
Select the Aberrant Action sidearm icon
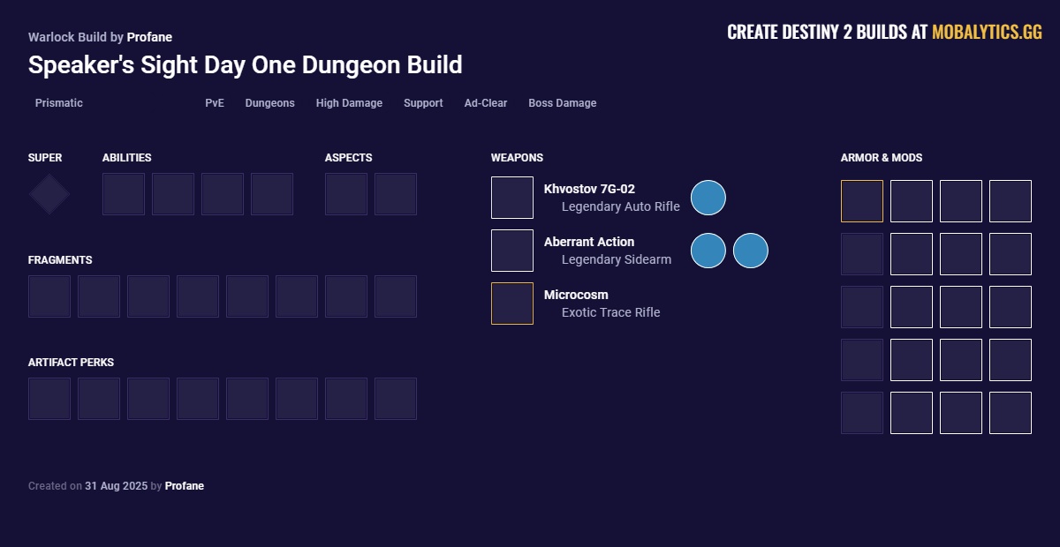pyautogui.click(x=512, y=250)
